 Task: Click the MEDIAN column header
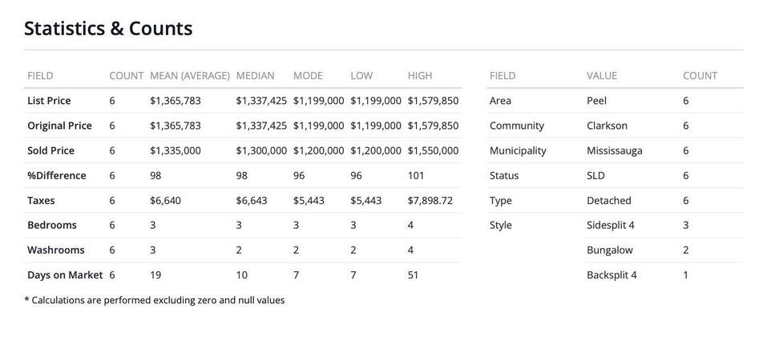tap(255, 76)
